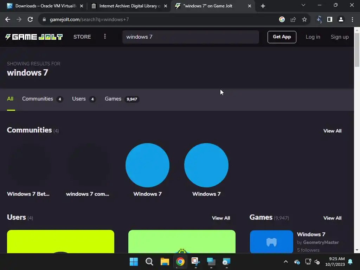Image resolution: width=360 pixels, height=270 pixels.
Task: Select the Communities results tab
Action: coord(43,99)
